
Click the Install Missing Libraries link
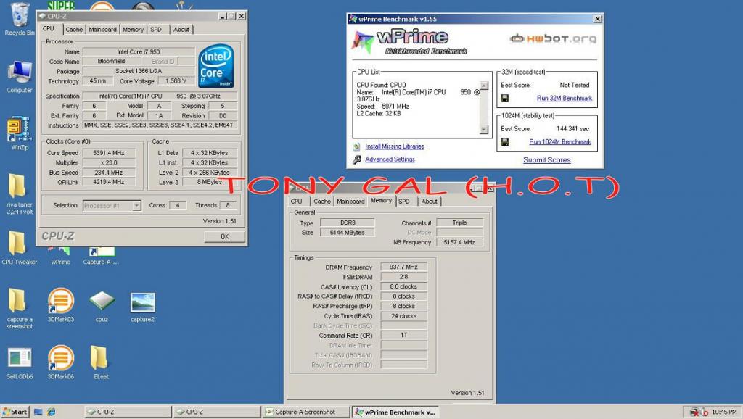pos(395,146)
